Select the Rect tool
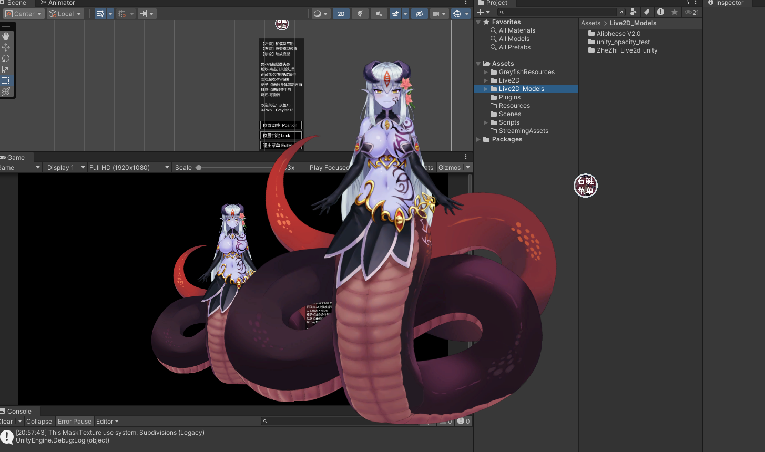The height and width of the screenshot is (452, 765). click(6, 80)
